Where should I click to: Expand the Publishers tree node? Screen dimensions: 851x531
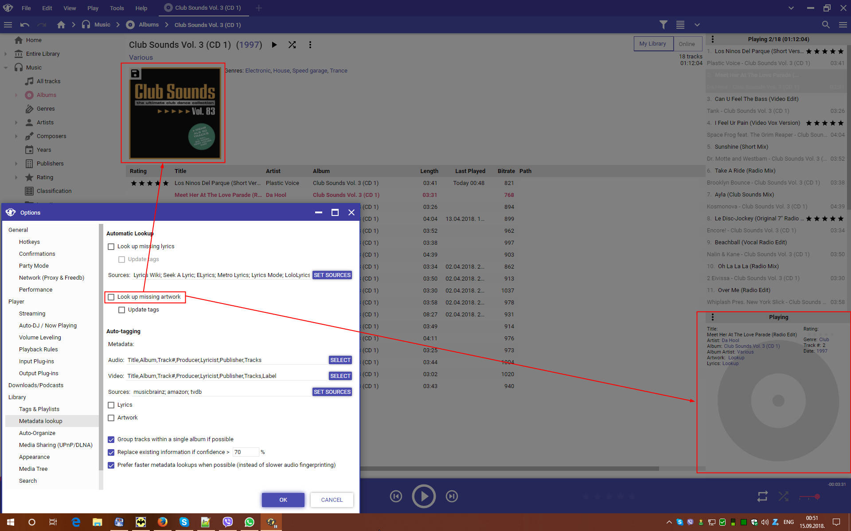(x=16, y=164)
